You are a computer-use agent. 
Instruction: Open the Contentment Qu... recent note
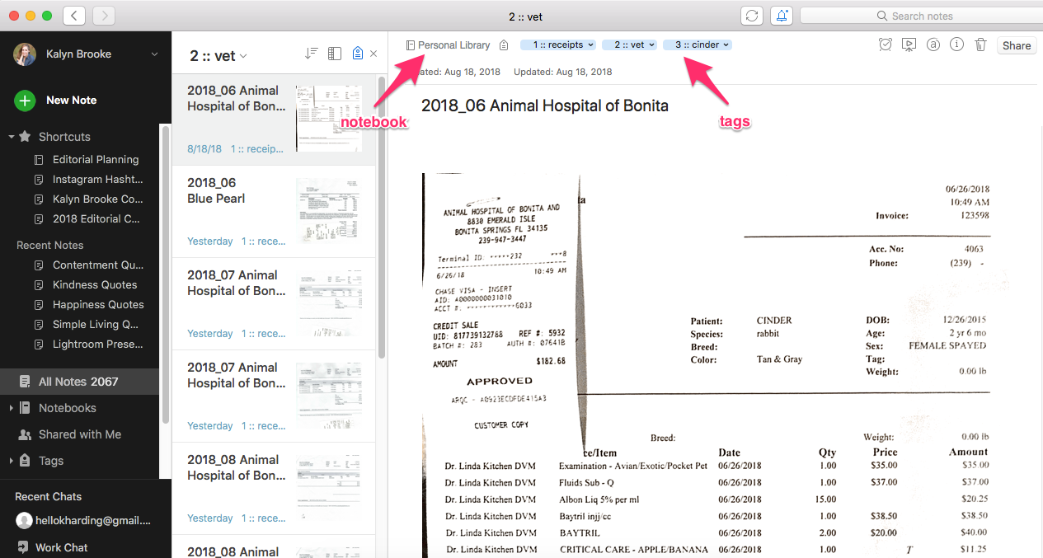click(x=98, y=265)
